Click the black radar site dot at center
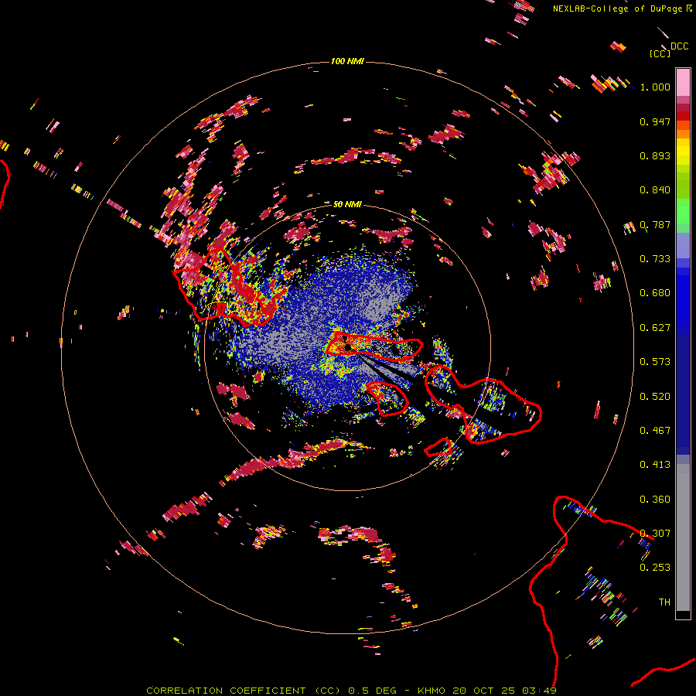The image size is (696, 696). pyautogui.click(x=349, y=346)
